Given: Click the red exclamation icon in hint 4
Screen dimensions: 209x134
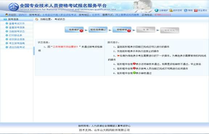Looking at the screenshot, I should coord(134,64).
